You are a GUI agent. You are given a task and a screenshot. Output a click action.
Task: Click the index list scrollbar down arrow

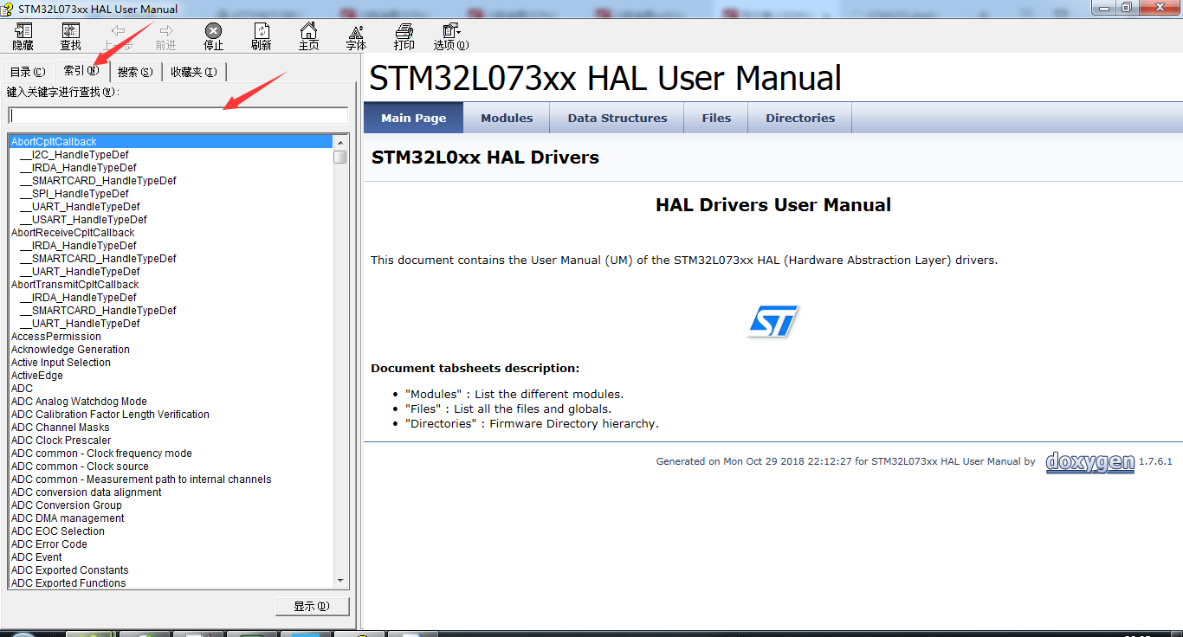pyautogui.click(x=340, y=580)
